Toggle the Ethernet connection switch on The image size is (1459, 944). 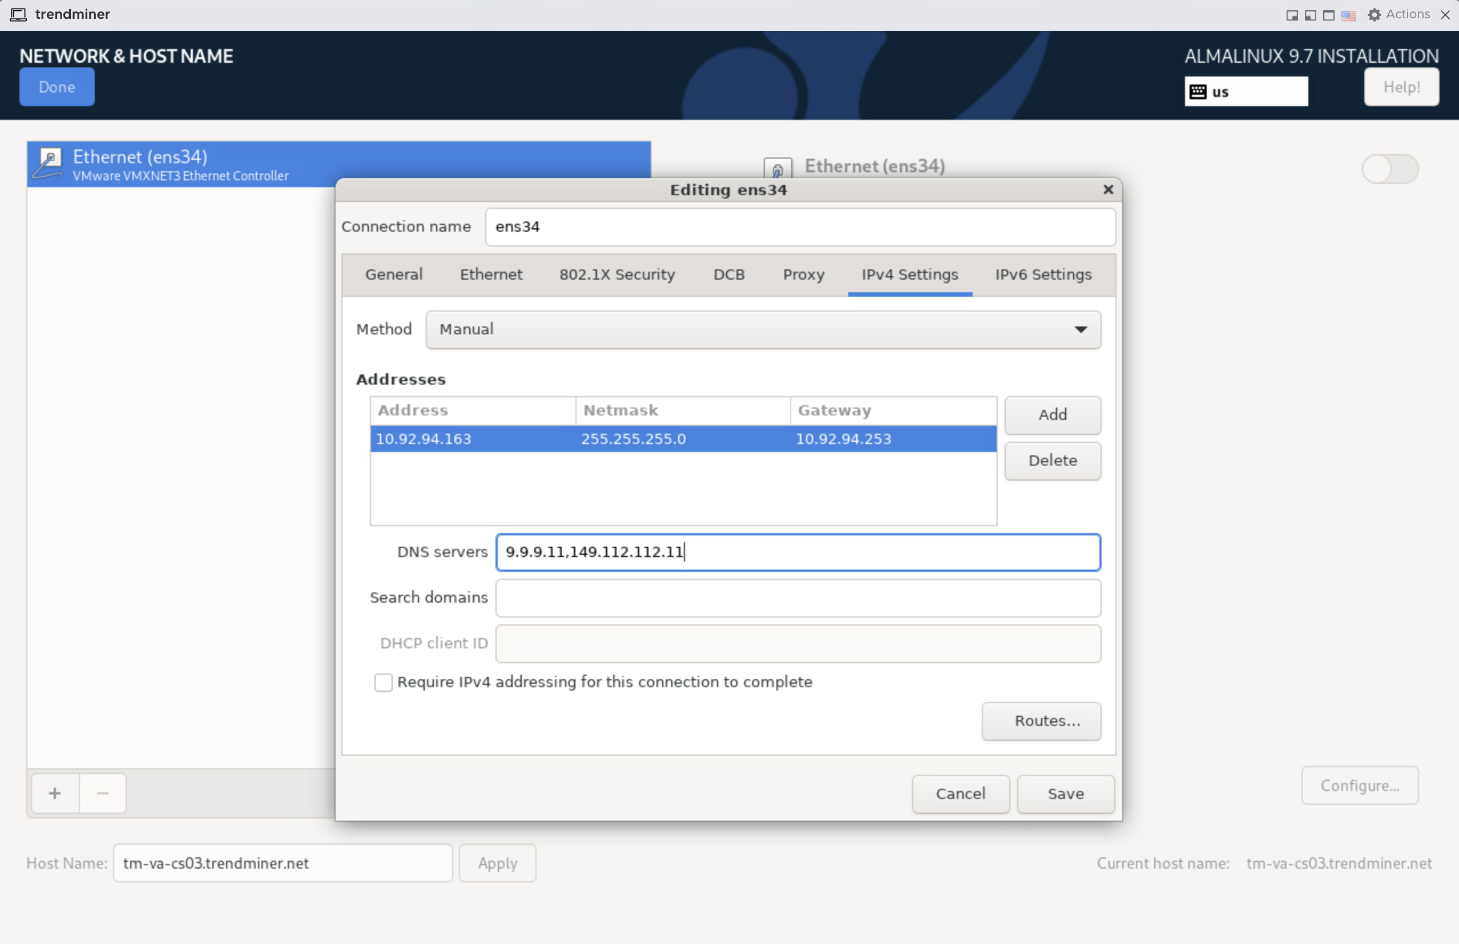(x=1390, y=169)
